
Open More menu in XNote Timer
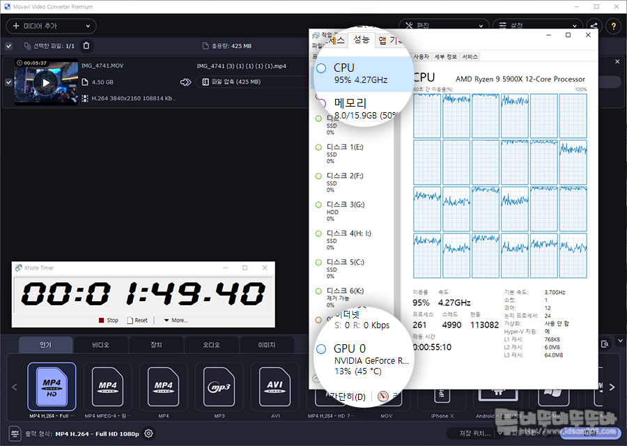click(x=176, y=321)
